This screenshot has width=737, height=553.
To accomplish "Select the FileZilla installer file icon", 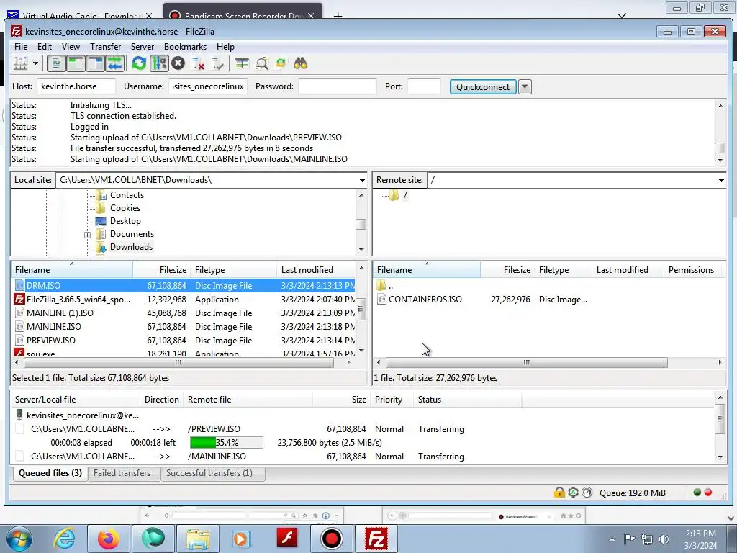I will [19, 299].
